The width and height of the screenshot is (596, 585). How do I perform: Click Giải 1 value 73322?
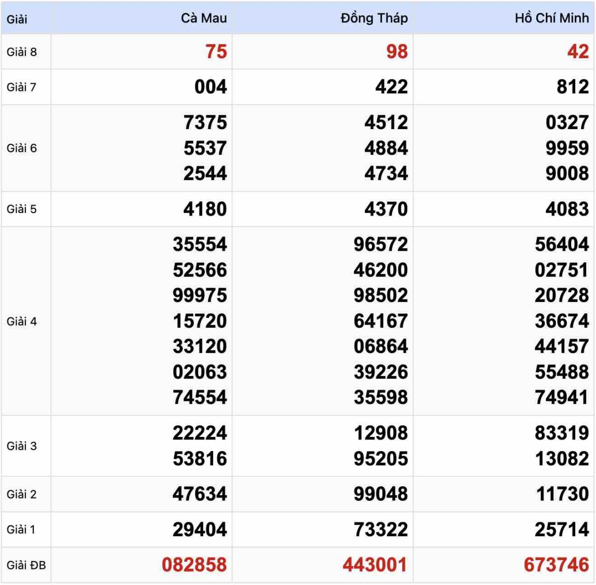[x=381, y=529]
